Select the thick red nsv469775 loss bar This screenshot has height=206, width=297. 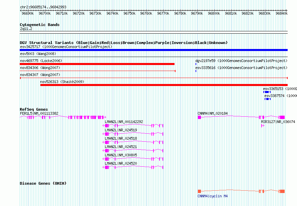(97, 64)
